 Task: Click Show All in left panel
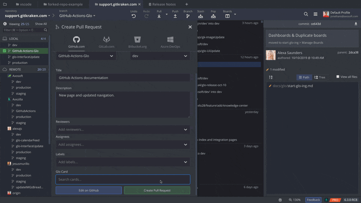click(x=41, y=24)
